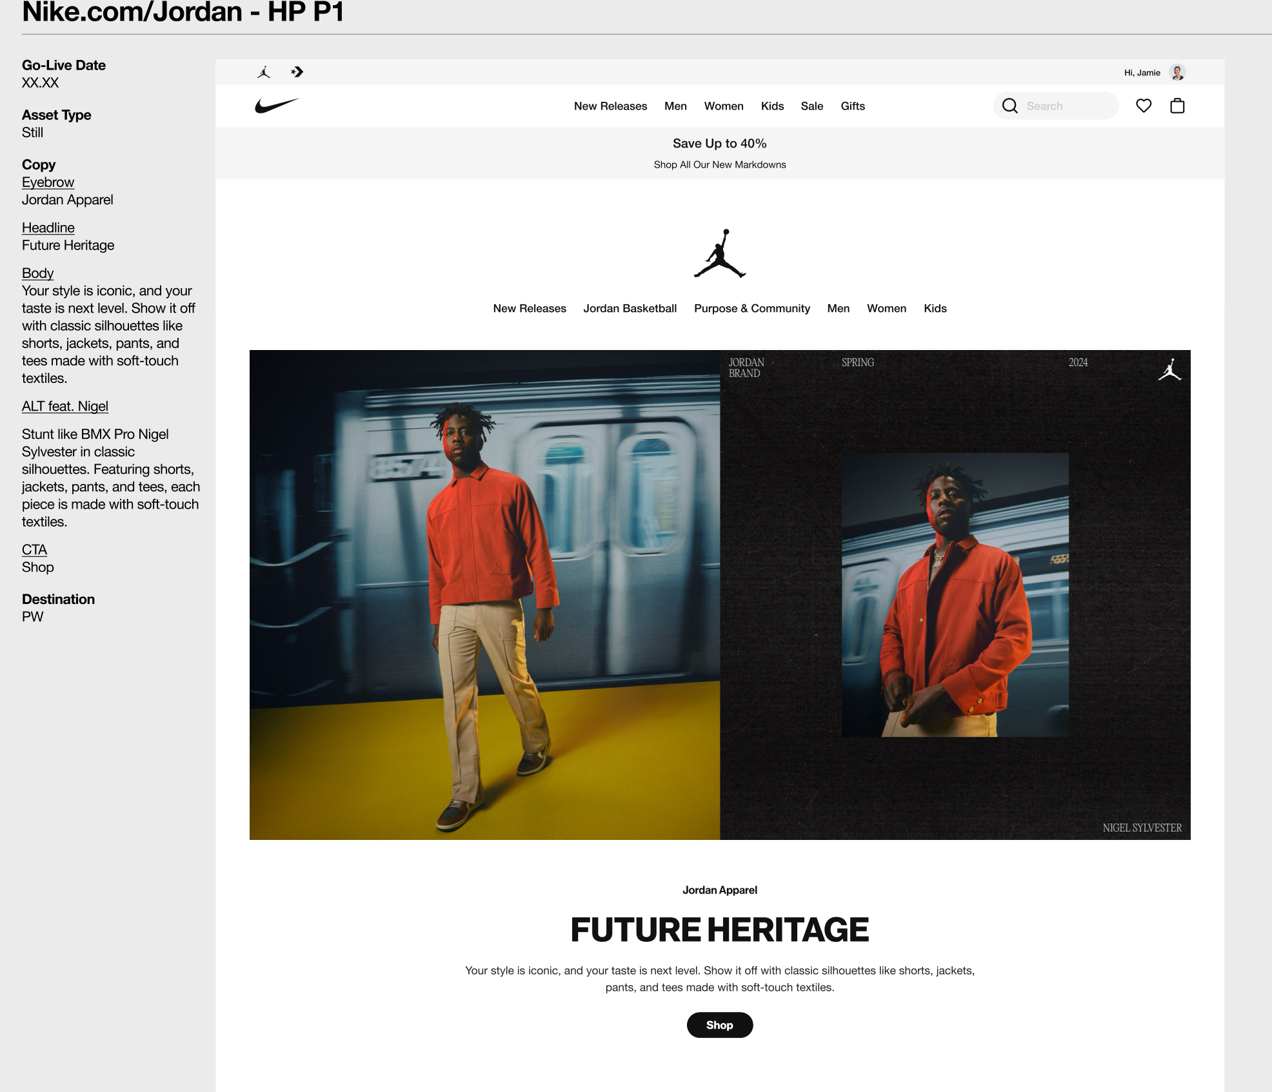Click the Converse star chevron icon

click(x=297, y=72)
